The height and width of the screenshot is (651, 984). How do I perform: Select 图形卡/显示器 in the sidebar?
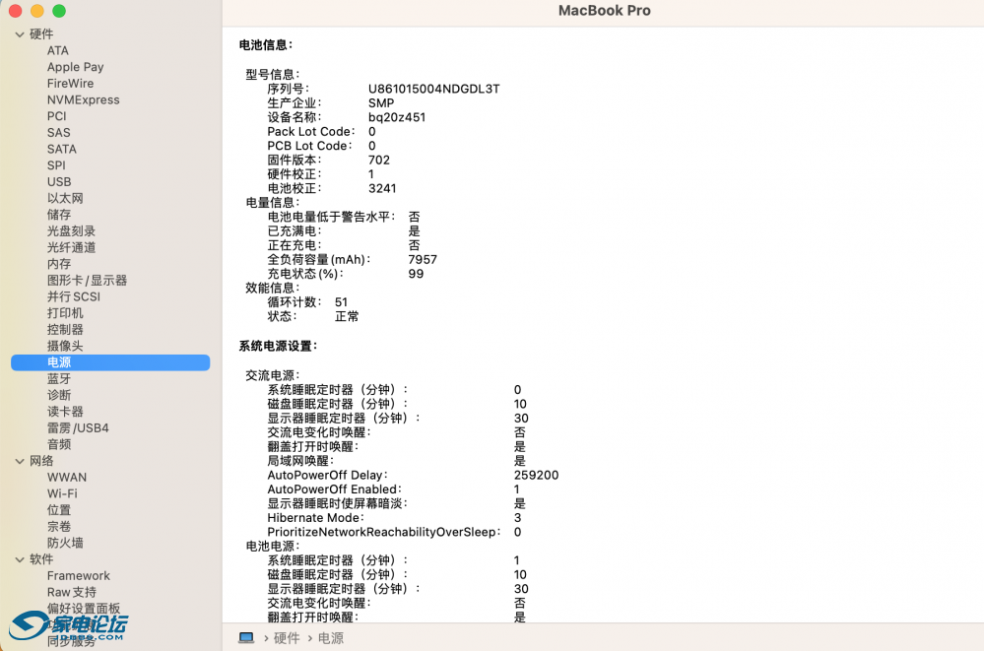pos(88,280)
